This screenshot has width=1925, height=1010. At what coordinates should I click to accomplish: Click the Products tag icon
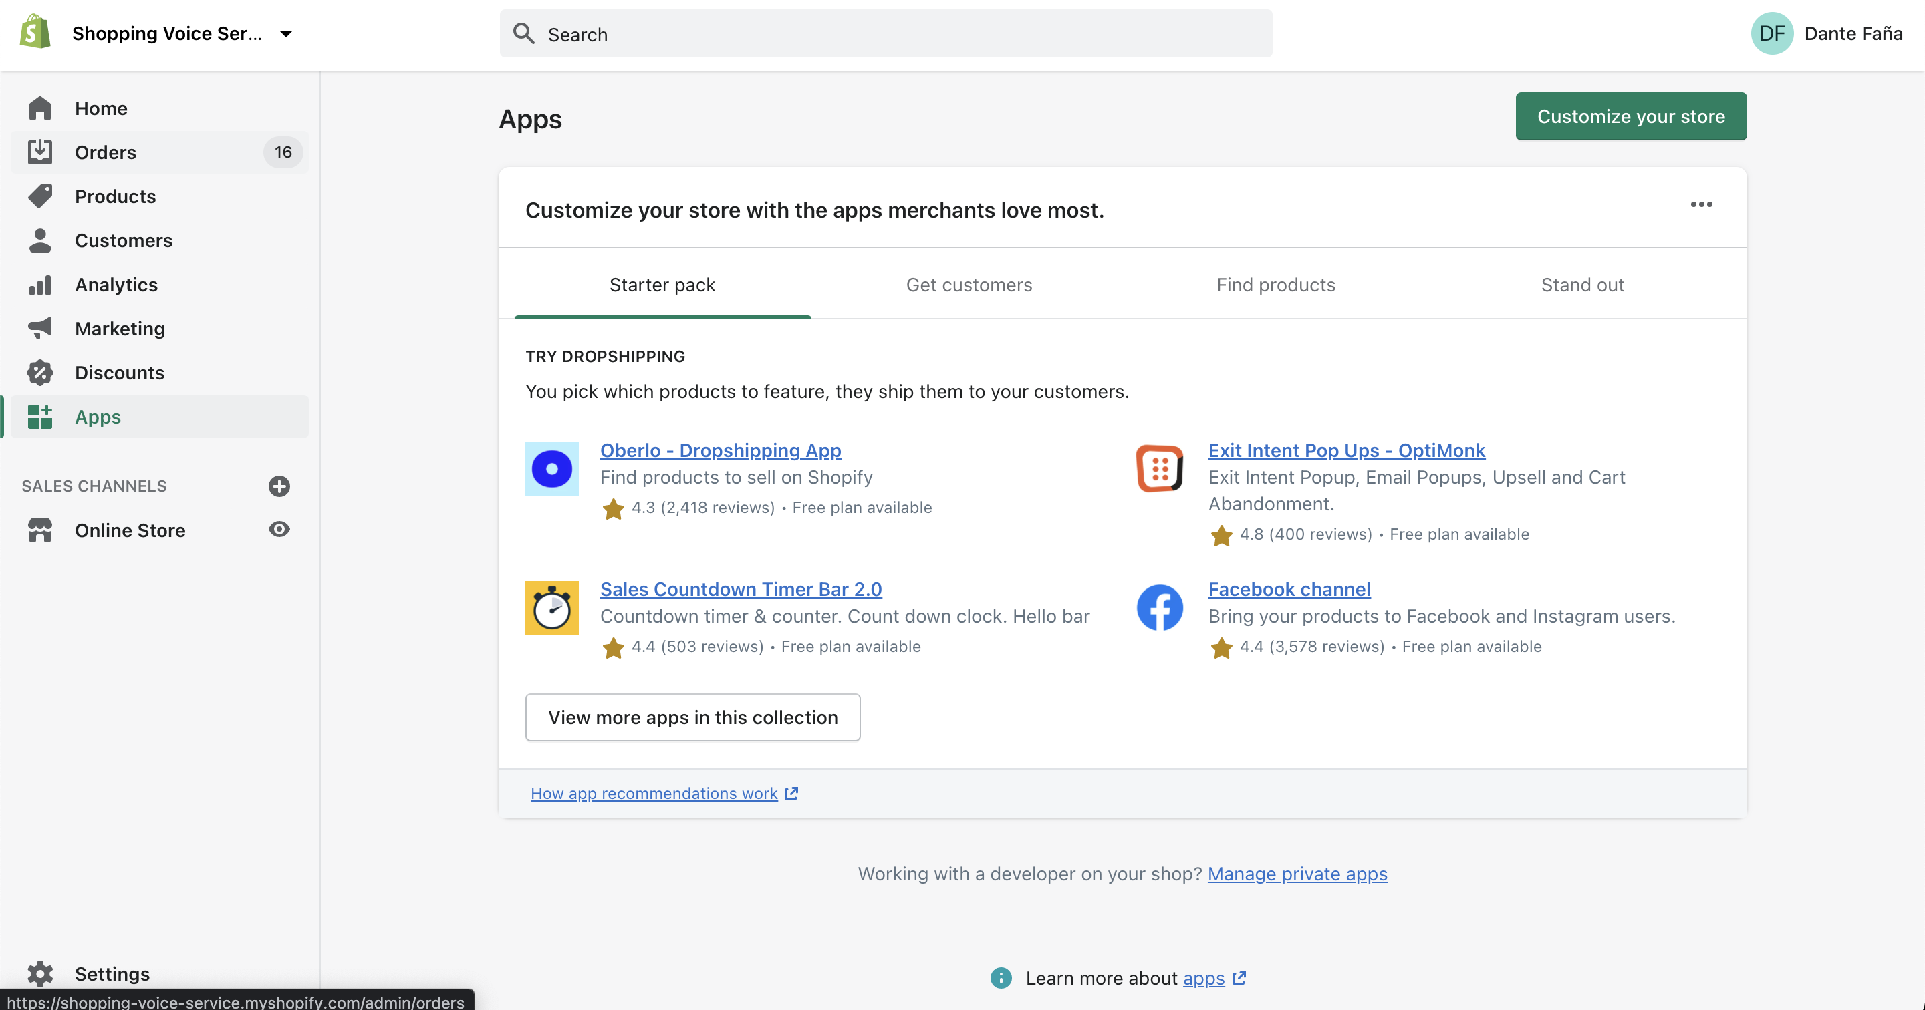(40, 196)
